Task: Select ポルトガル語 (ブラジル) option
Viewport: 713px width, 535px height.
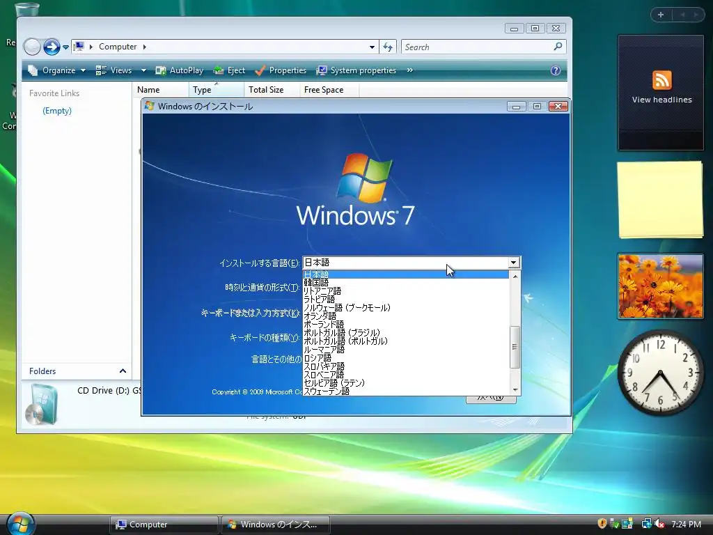Action: [x=406, y=332]
